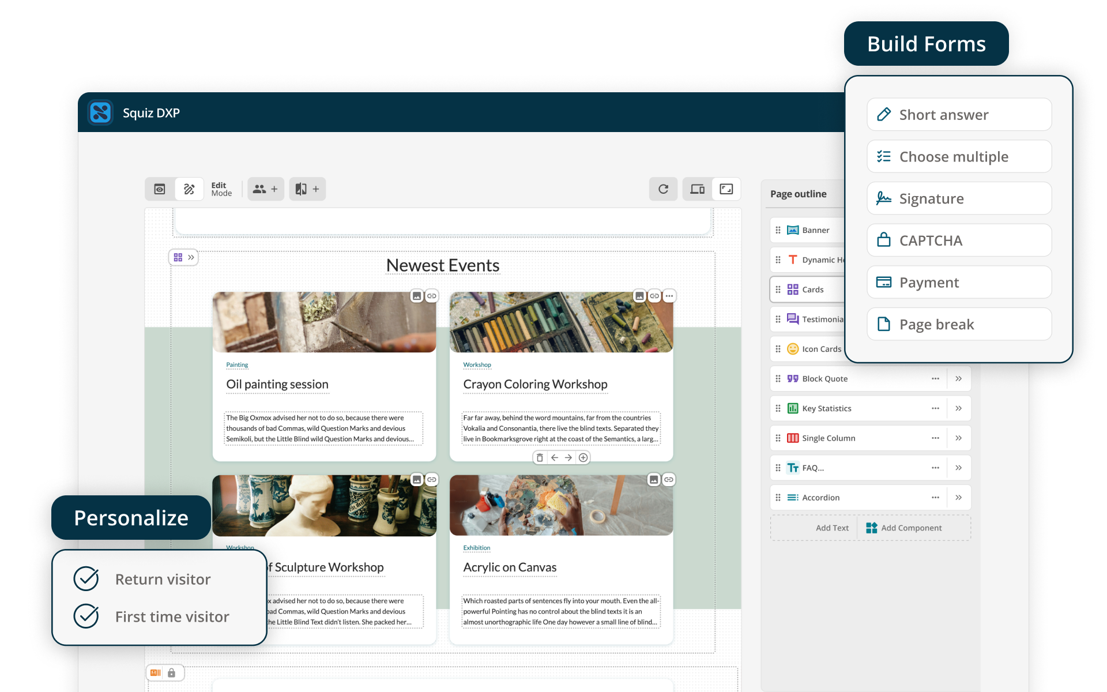Grab the Accordion drag handle
This screenshot has width=1107, height=692.
778,498
